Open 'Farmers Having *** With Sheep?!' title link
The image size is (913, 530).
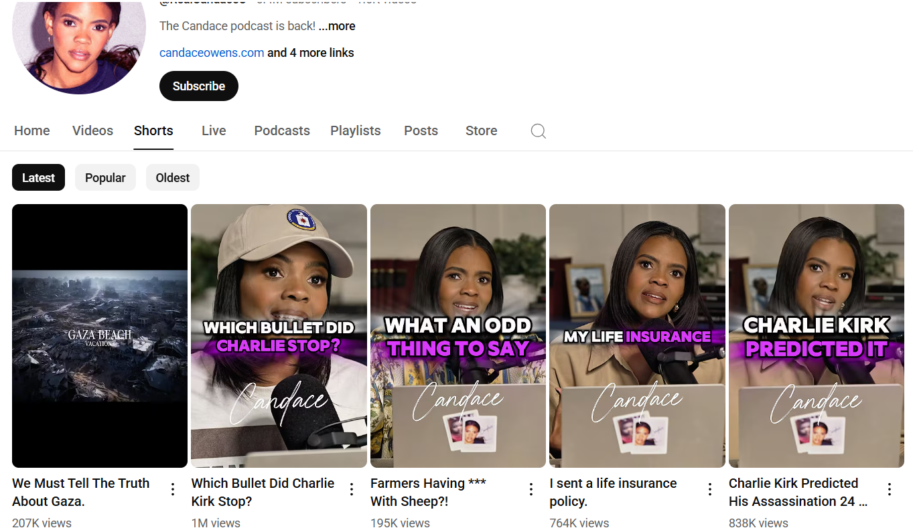428,492
